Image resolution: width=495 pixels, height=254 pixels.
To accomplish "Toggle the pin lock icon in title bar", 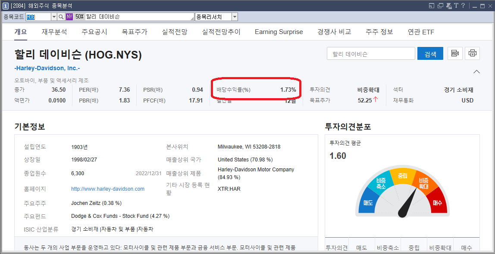I will 448,6.
